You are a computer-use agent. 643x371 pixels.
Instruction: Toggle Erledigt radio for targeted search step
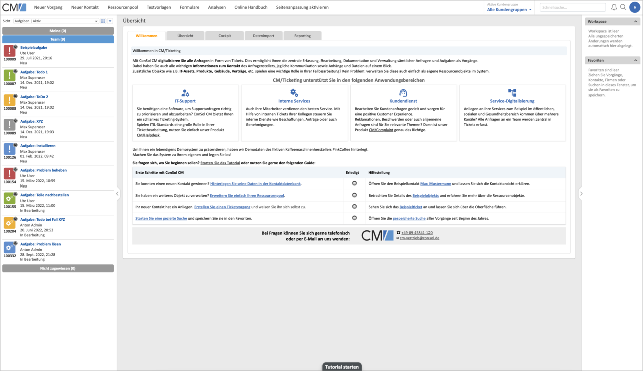(354, 218)
